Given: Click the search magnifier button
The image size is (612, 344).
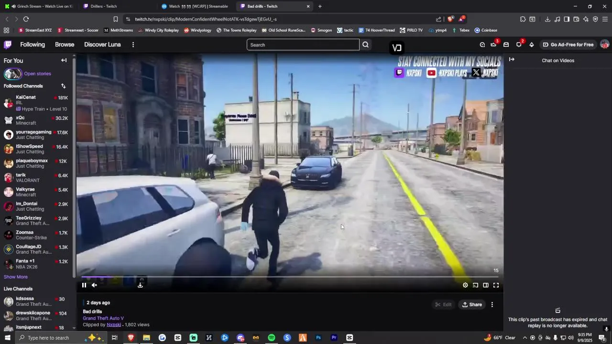Looking at the screenshot, I should [365, 44].
